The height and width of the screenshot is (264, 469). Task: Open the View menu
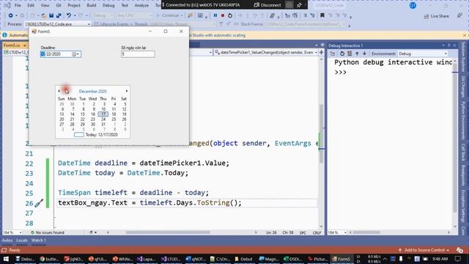pos(45,5)
